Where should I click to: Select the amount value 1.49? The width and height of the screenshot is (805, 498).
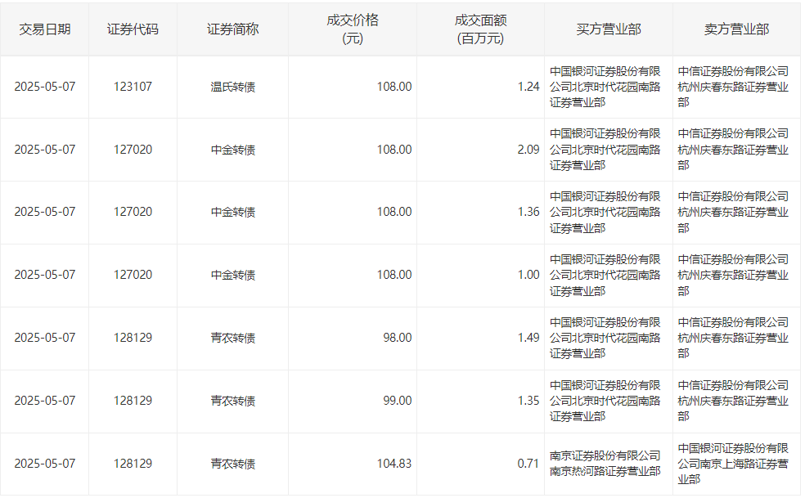[528, 337]
